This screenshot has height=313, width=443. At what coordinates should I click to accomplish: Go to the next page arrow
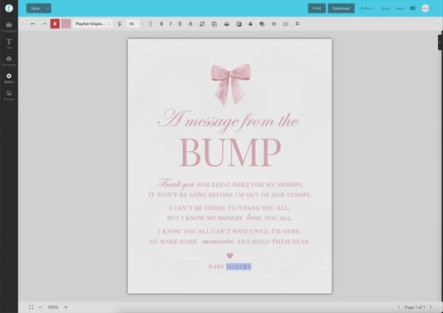[x=431, y=307]
